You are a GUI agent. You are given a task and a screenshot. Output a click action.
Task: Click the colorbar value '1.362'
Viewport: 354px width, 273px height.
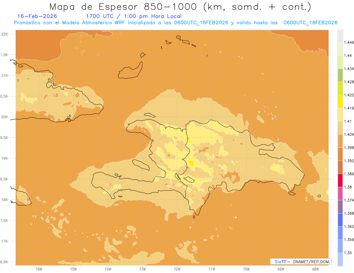click(x=350, y=226)
